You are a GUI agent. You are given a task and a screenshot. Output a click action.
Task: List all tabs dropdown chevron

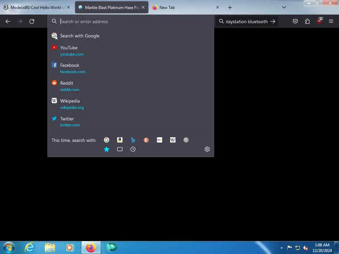[x=284, y=7]
